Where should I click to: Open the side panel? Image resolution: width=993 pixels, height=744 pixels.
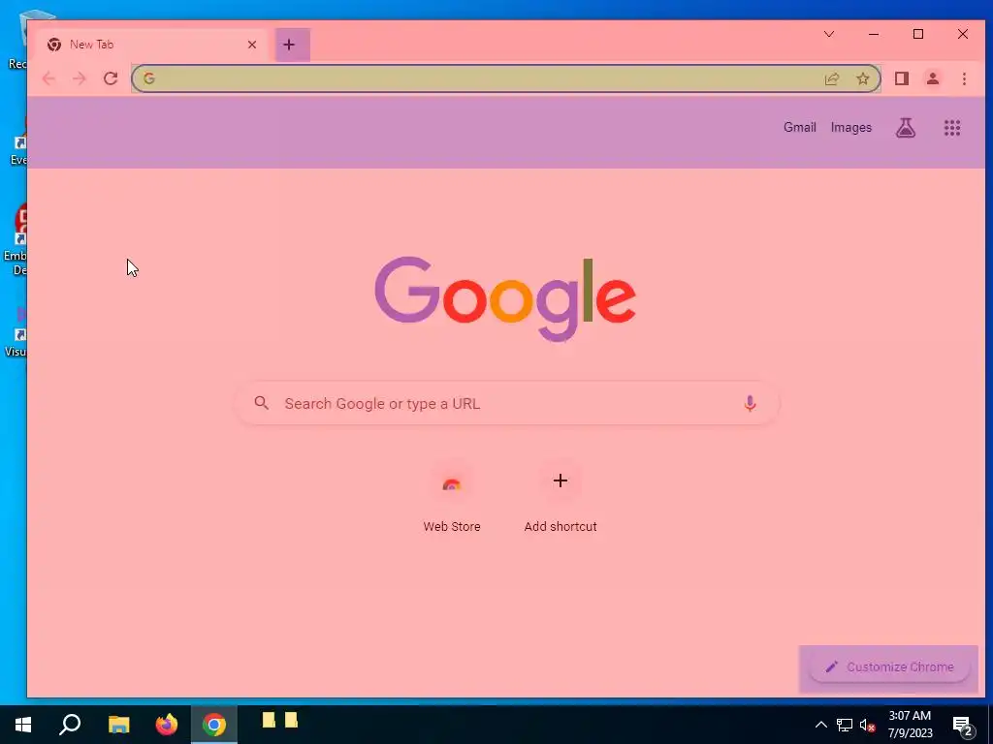pos(902,78)
